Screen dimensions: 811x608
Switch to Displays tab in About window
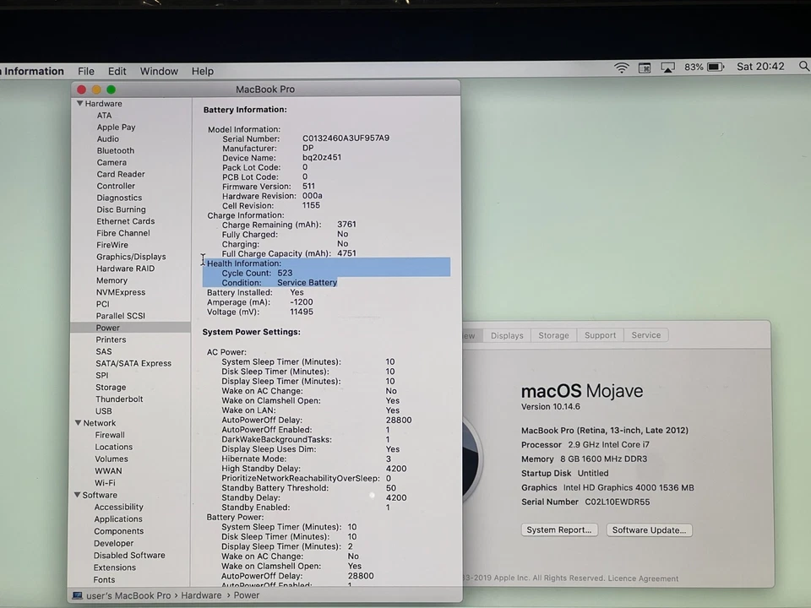507,335
